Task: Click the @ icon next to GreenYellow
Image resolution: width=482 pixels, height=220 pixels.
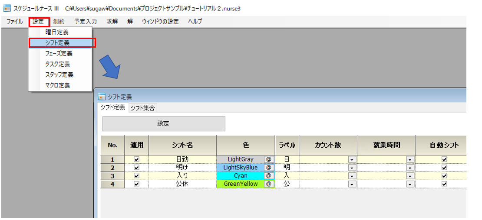Action: click(x=269, y=184)
